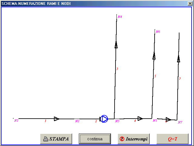Click the upward arrow on branch 7
The height and width of the screenshot is (146, 194).
click(x=179, y=59)
